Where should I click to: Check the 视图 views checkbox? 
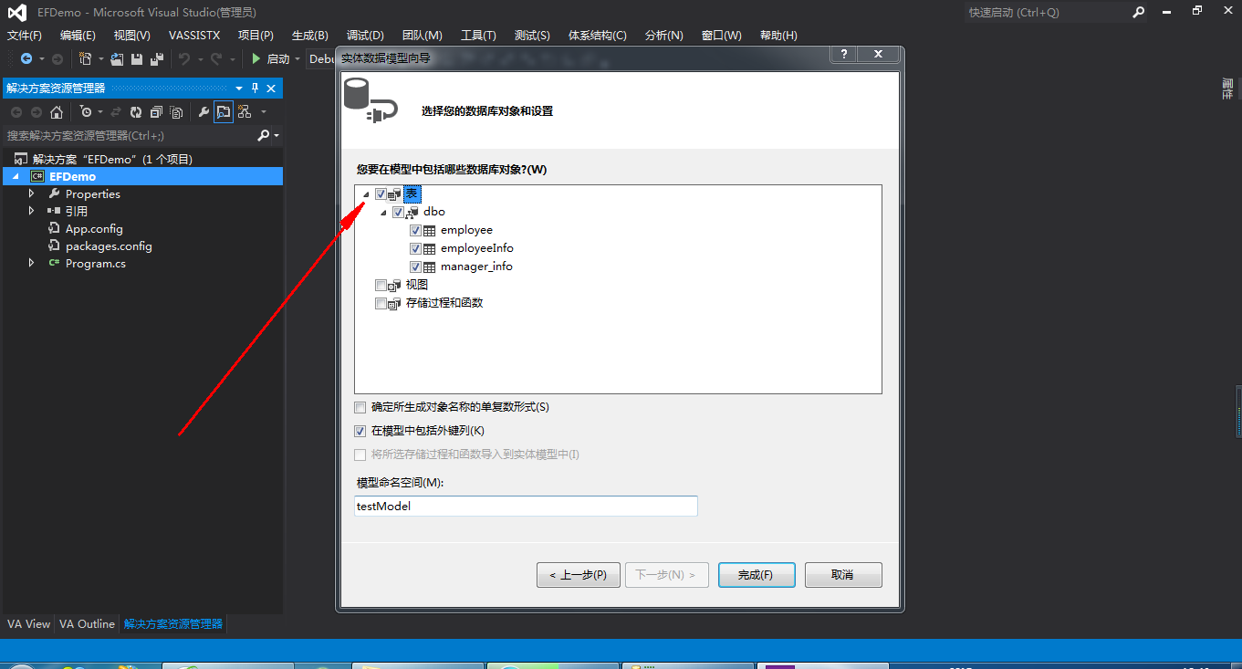(381, 285)
